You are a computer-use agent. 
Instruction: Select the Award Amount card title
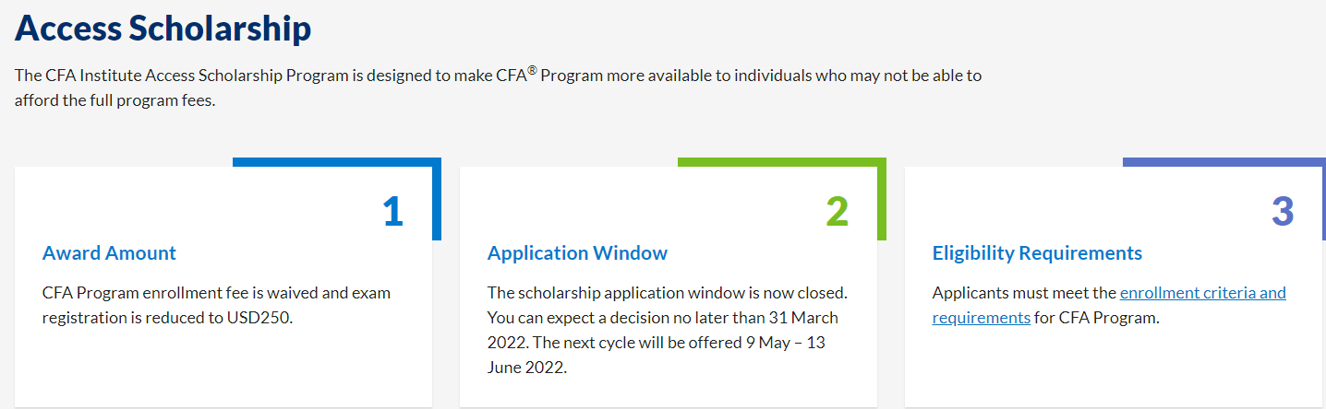click(x=109, y=252)
